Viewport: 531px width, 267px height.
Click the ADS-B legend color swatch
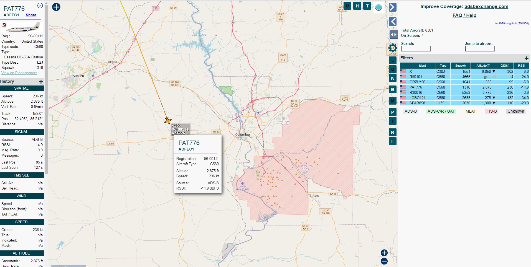point(411,111)
